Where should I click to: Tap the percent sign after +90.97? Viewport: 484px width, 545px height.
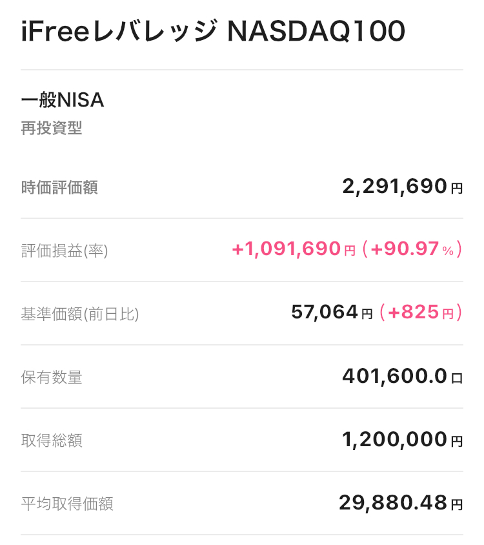[x=449, y=251]
